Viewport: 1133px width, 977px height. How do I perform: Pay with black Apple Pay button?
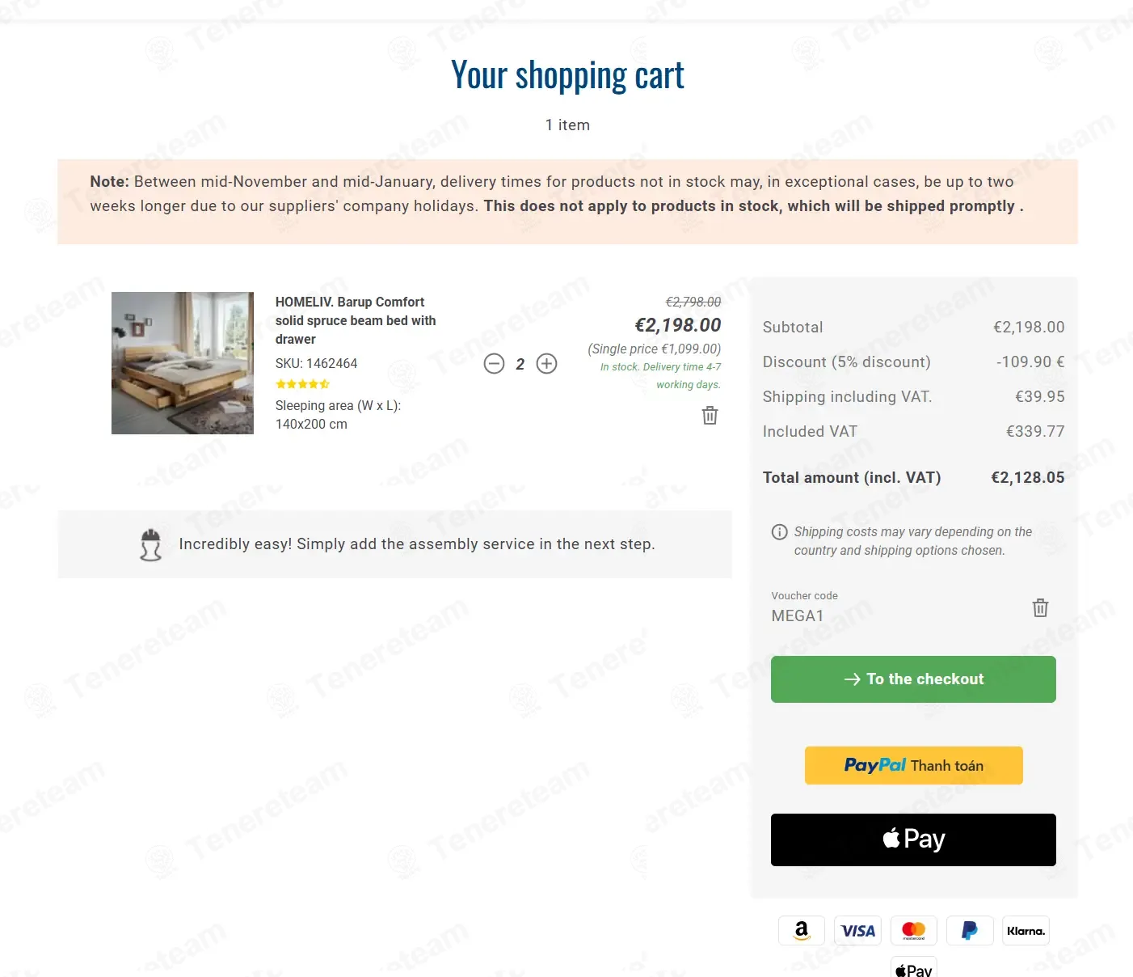coord(913,840)
